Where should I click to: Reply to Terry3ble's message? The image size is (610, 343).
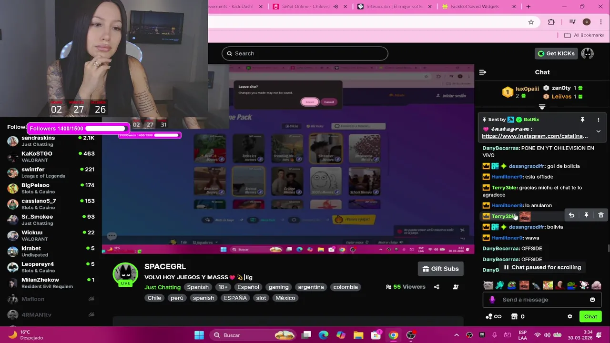coord(571,215)
